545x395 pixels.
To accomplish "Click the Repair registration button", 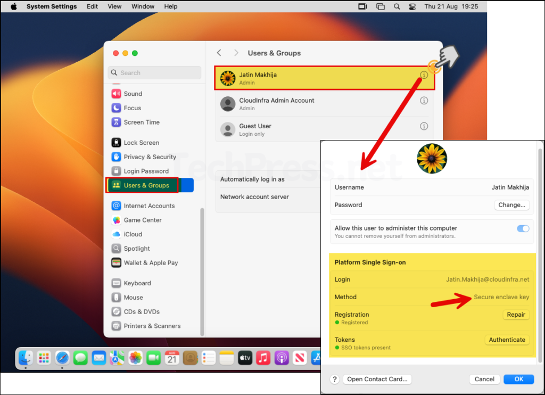I will point(516,315).
